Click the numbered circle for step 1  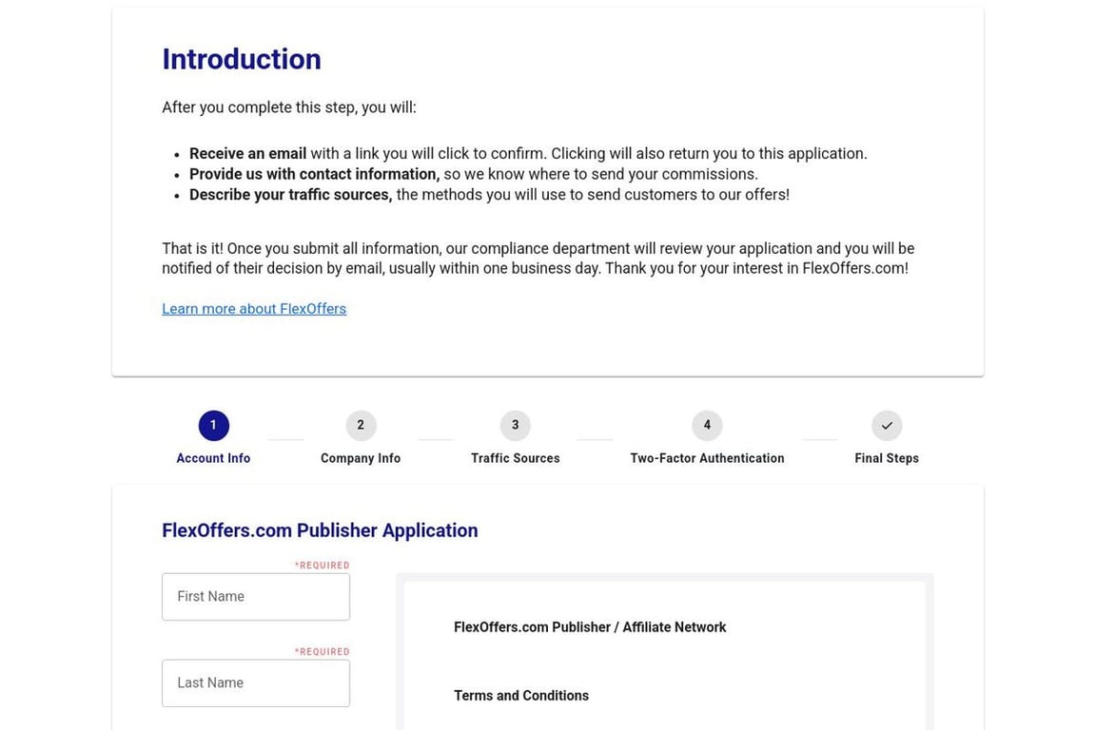pos(213,425)
